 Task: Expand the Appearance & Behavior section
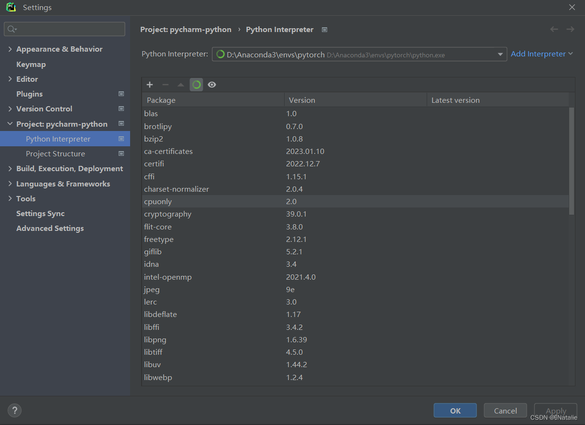[11, 49]
